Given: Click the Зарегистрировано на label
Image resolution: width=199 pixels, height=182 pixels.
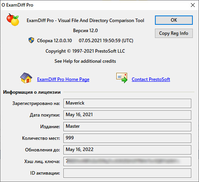Looking at the screenshot, I should click(x=36, y=103).
